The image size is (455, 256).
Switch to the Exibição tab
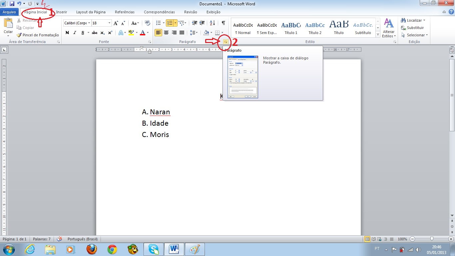213,12
